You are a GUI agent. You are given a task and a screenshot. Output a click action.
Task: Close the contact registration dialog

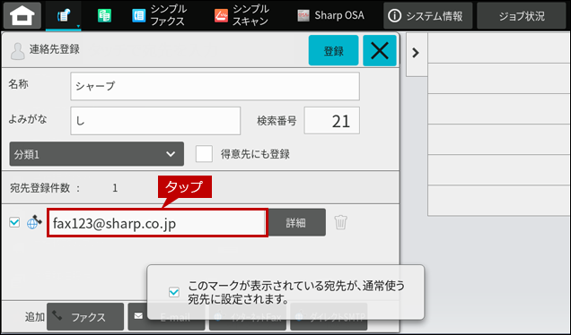(x=380, y=50)
